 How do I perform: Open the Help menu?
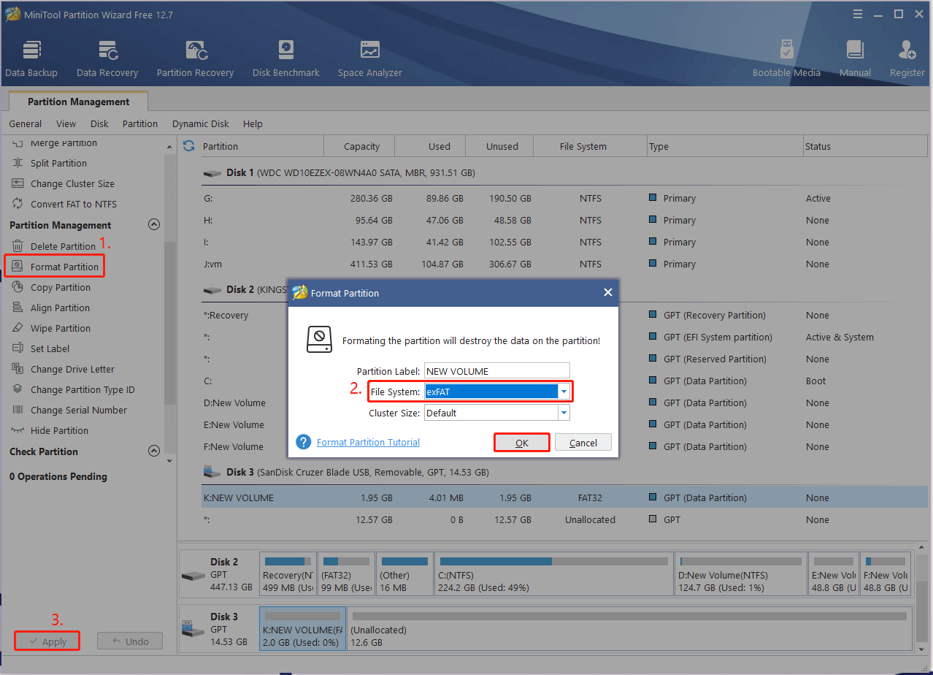click(x=253, y=123)
